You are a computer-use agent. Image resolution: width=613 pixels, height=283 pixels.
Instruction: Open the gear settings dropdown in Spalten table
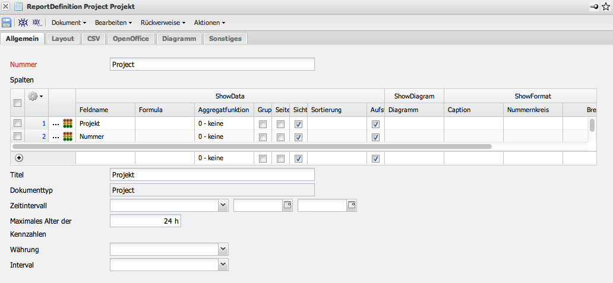click(36, 96)
